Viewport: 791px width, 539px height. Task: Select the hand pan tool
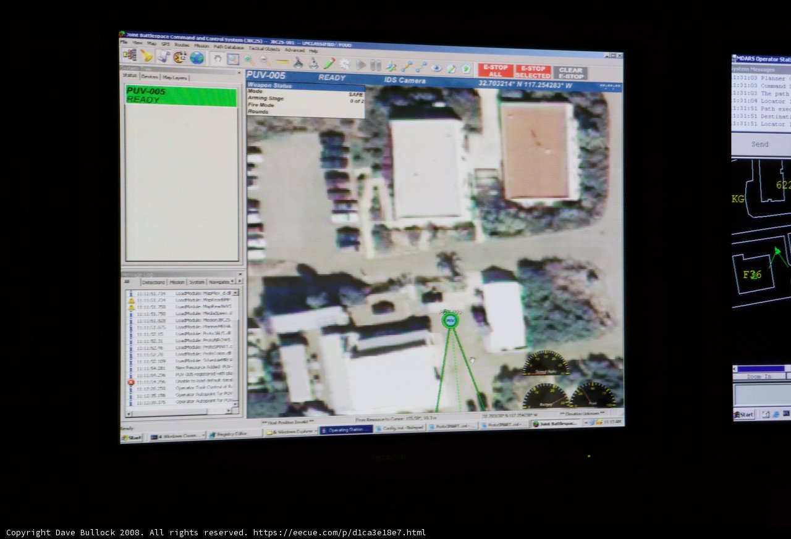(218, 58)
